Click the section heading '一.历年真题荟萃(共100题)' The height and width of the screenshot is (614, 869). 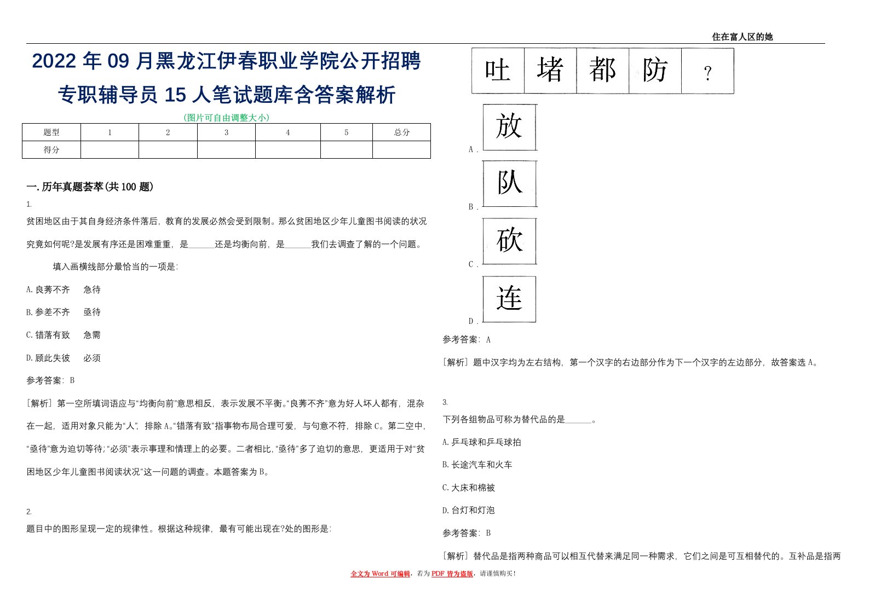pyautogui.click(x=90, y=187)
